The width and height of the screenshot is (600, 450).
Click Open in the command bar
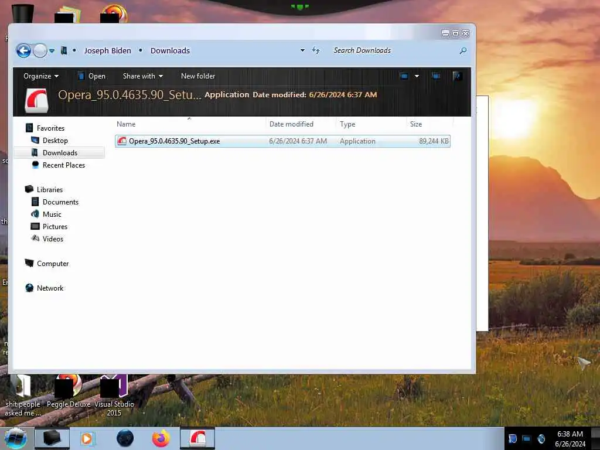pos(92,76)
